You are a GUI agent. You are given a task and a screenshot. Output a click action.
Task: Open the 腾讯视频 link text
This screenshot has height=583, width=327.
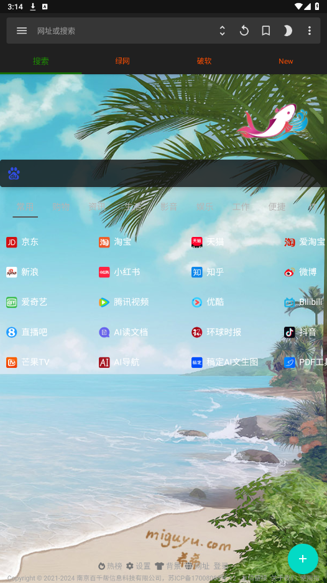[x=131, y=302]
